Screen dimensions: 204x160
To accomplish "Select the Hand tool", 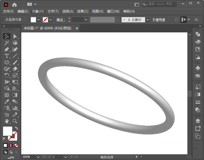I will pyautogui.click(x=7, y=121).
